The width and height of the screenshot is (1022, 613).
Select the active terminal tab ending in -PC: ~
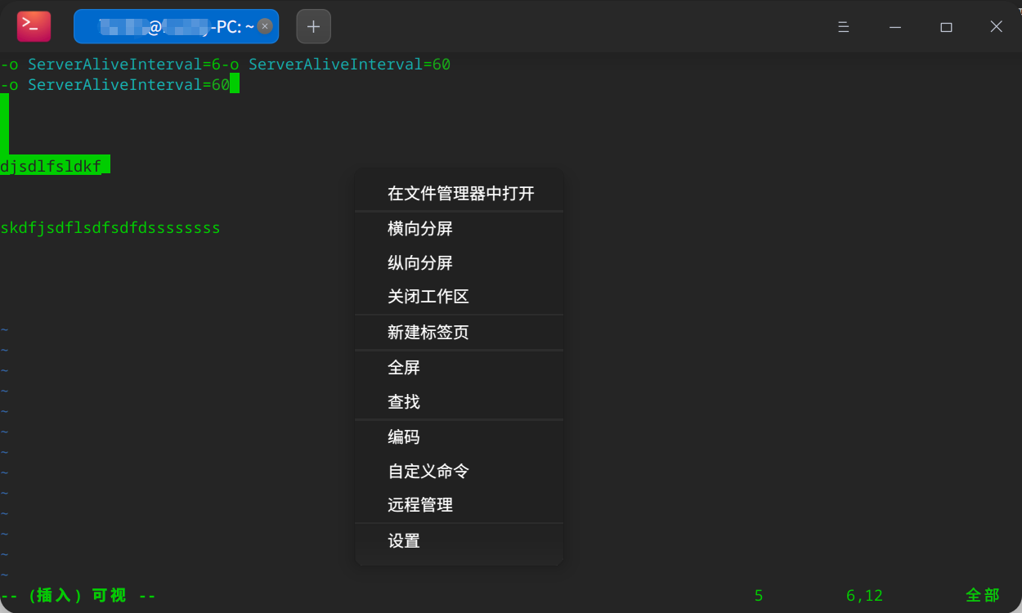pos(176,26)
